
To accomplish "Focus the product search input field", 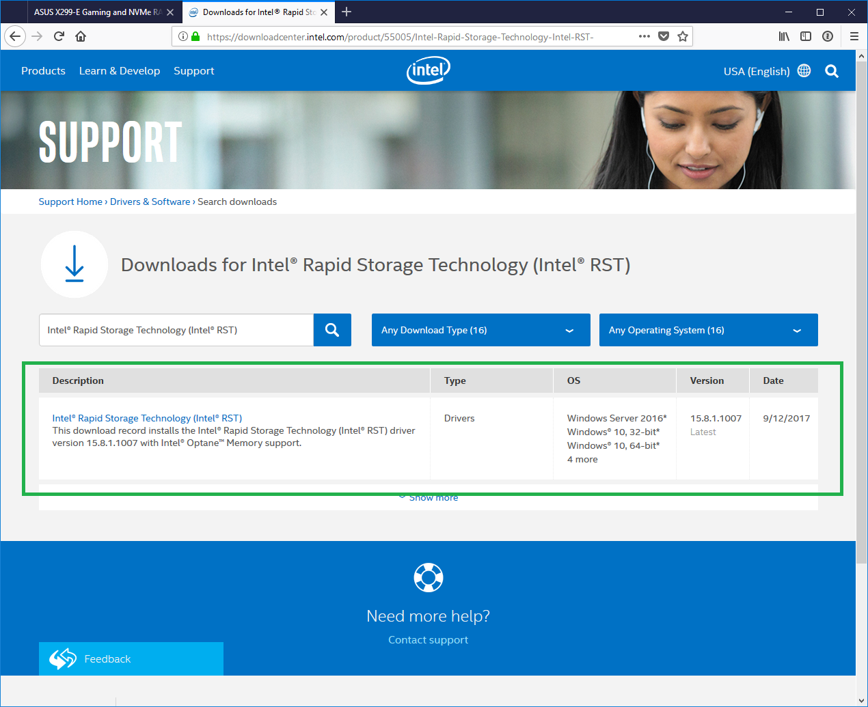I will point(176,330).
